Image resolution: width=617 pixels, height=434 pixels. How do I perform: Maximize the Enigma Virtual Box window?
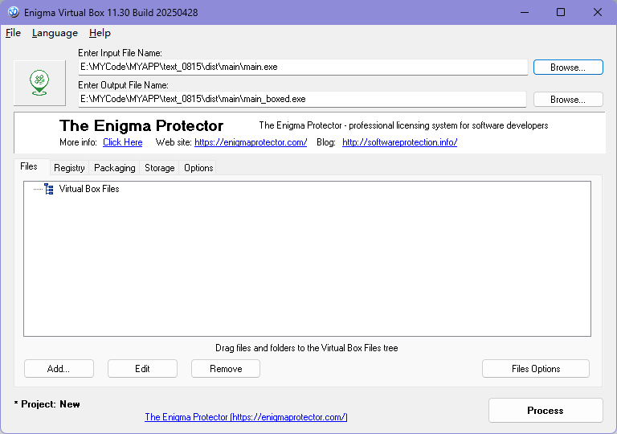(561, 12)
